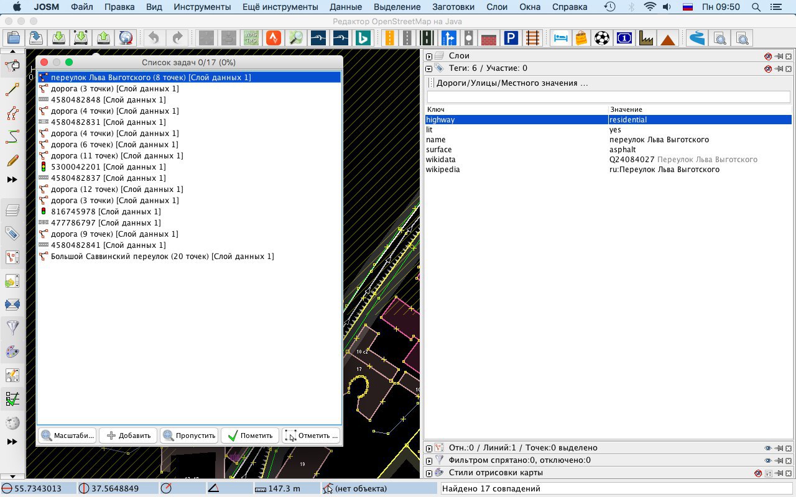Click the brown peak triangle preset icon
Image resolution: width=796 pixels, height=497 pixels.
[x=668, y=38]
